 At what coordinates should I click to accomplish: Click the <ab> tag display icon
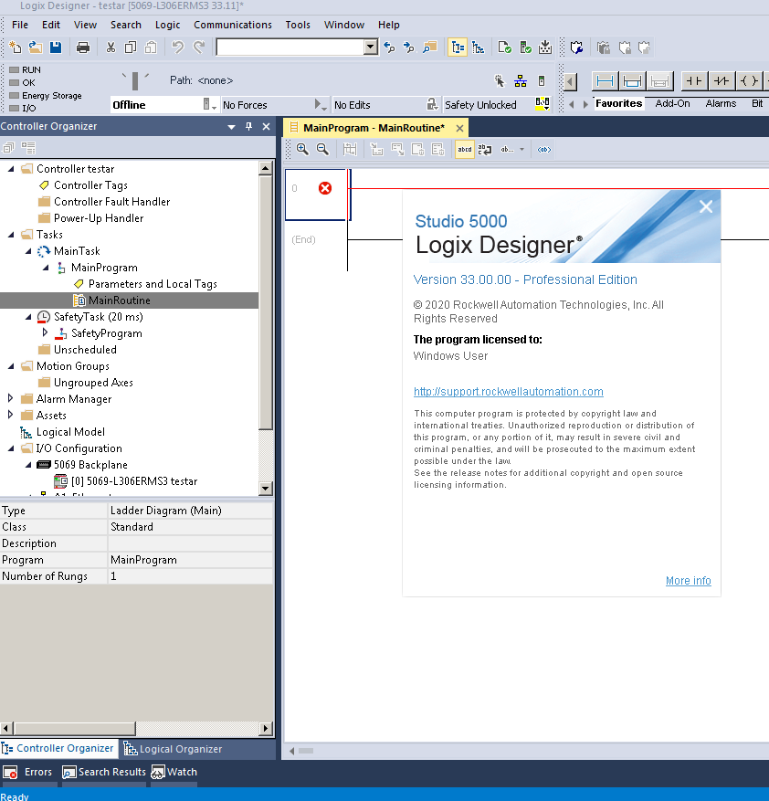click(x=544, y=150)
